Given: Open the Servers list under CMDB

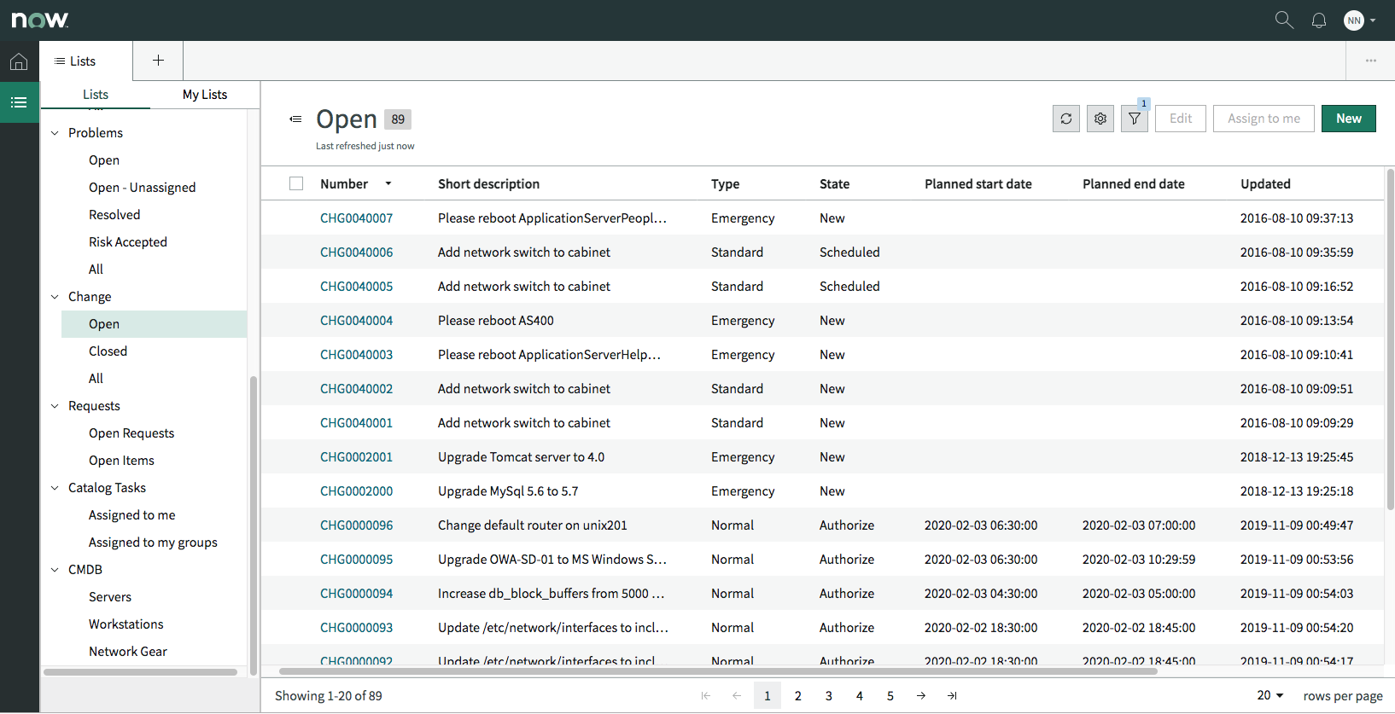Looking at the screenshot, I should point(110,597).
